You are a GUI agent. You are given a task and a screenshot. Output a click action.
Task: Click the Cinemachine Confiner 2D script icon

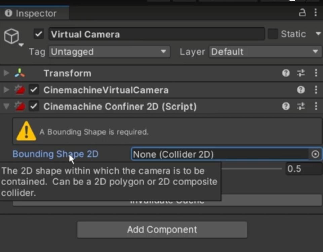click(x=20, y=106)
